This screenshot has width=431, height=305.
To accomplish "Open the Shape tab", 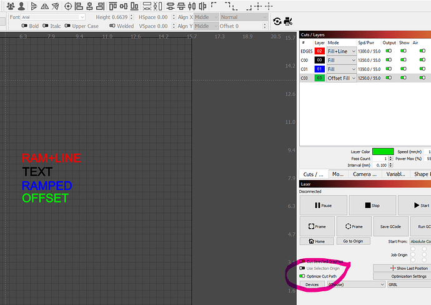I will (x=421, y=174).
